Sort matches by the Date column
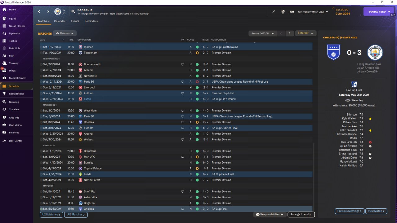The width and height of the screenshot is (397, 223). 42,40
